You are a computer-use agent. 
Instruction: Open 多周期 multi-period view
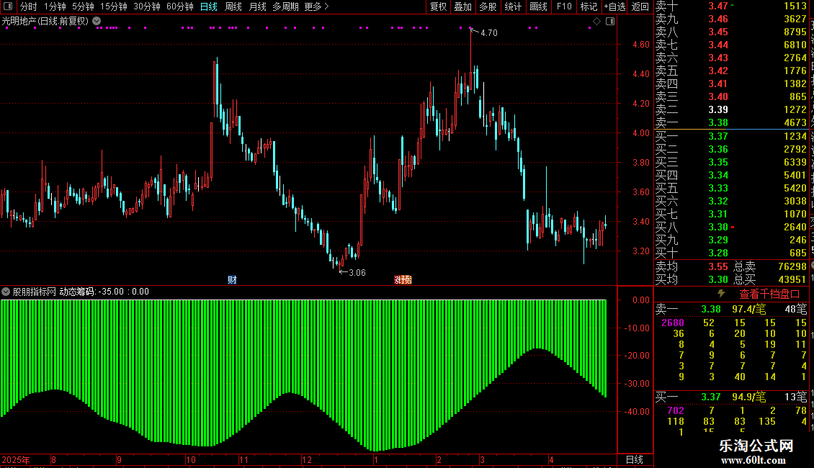[x=285, y=6]
